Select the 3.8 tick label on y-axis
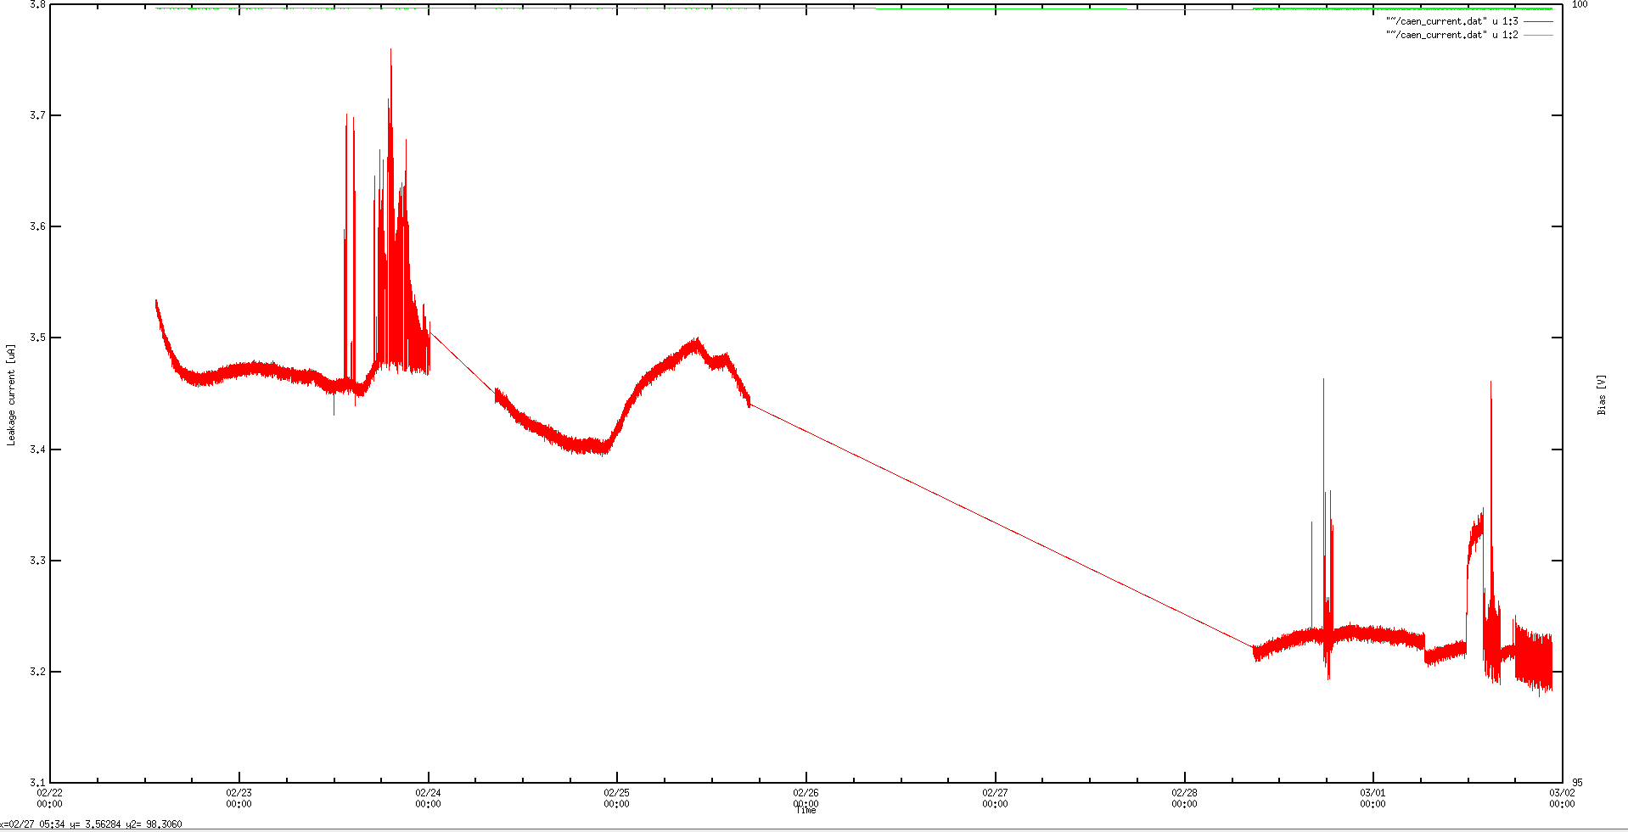The image size is (1628, 832). click(x=38, y=4)
